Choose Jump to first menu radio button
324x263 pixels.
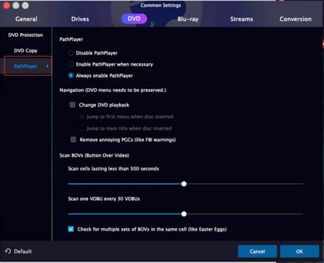point(82,116)
